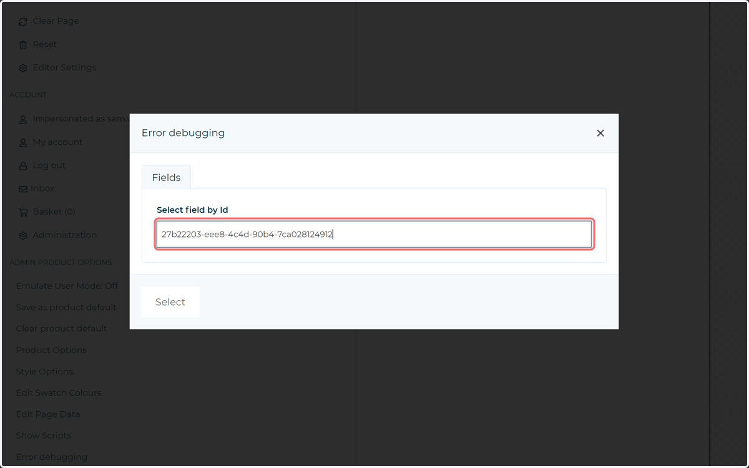Open Edit Page Data
The height and width of the screenshot is (468, 749).
coord(48,414)
